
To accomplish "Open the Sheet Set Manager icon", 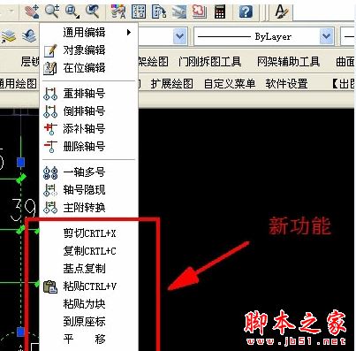I will [x=179, y=11].
